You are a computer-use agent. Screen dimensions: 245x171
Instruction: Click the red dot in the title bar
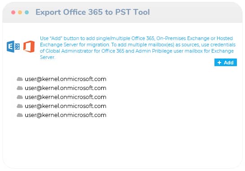point(13,12)
